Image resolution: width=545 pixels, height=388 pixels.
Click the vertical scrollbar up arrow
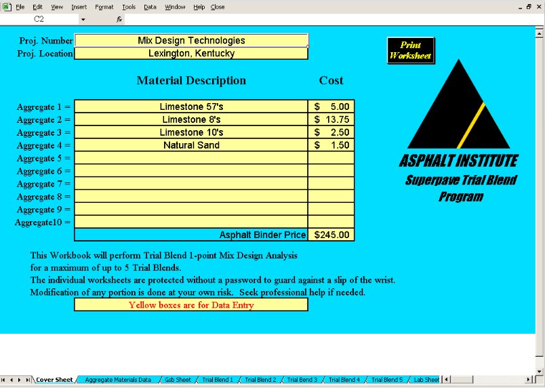coord(539,33)
